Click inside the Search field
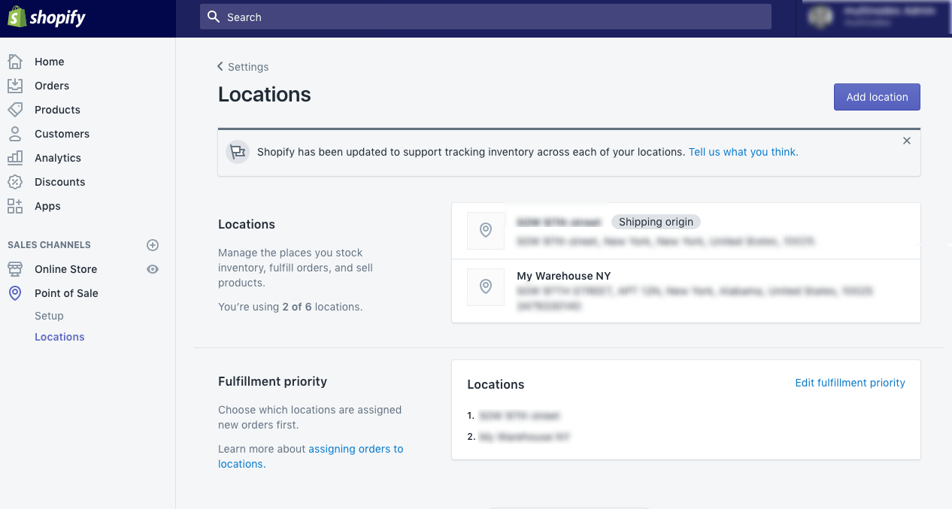952x509 pixels. click(x=484, y=16)
